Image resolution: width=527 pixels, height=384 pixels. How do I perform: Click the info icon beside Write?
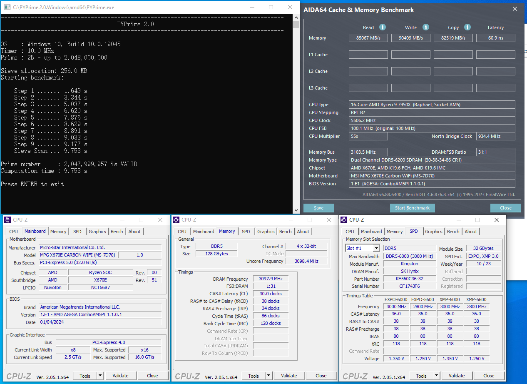(x=425, y=27)
